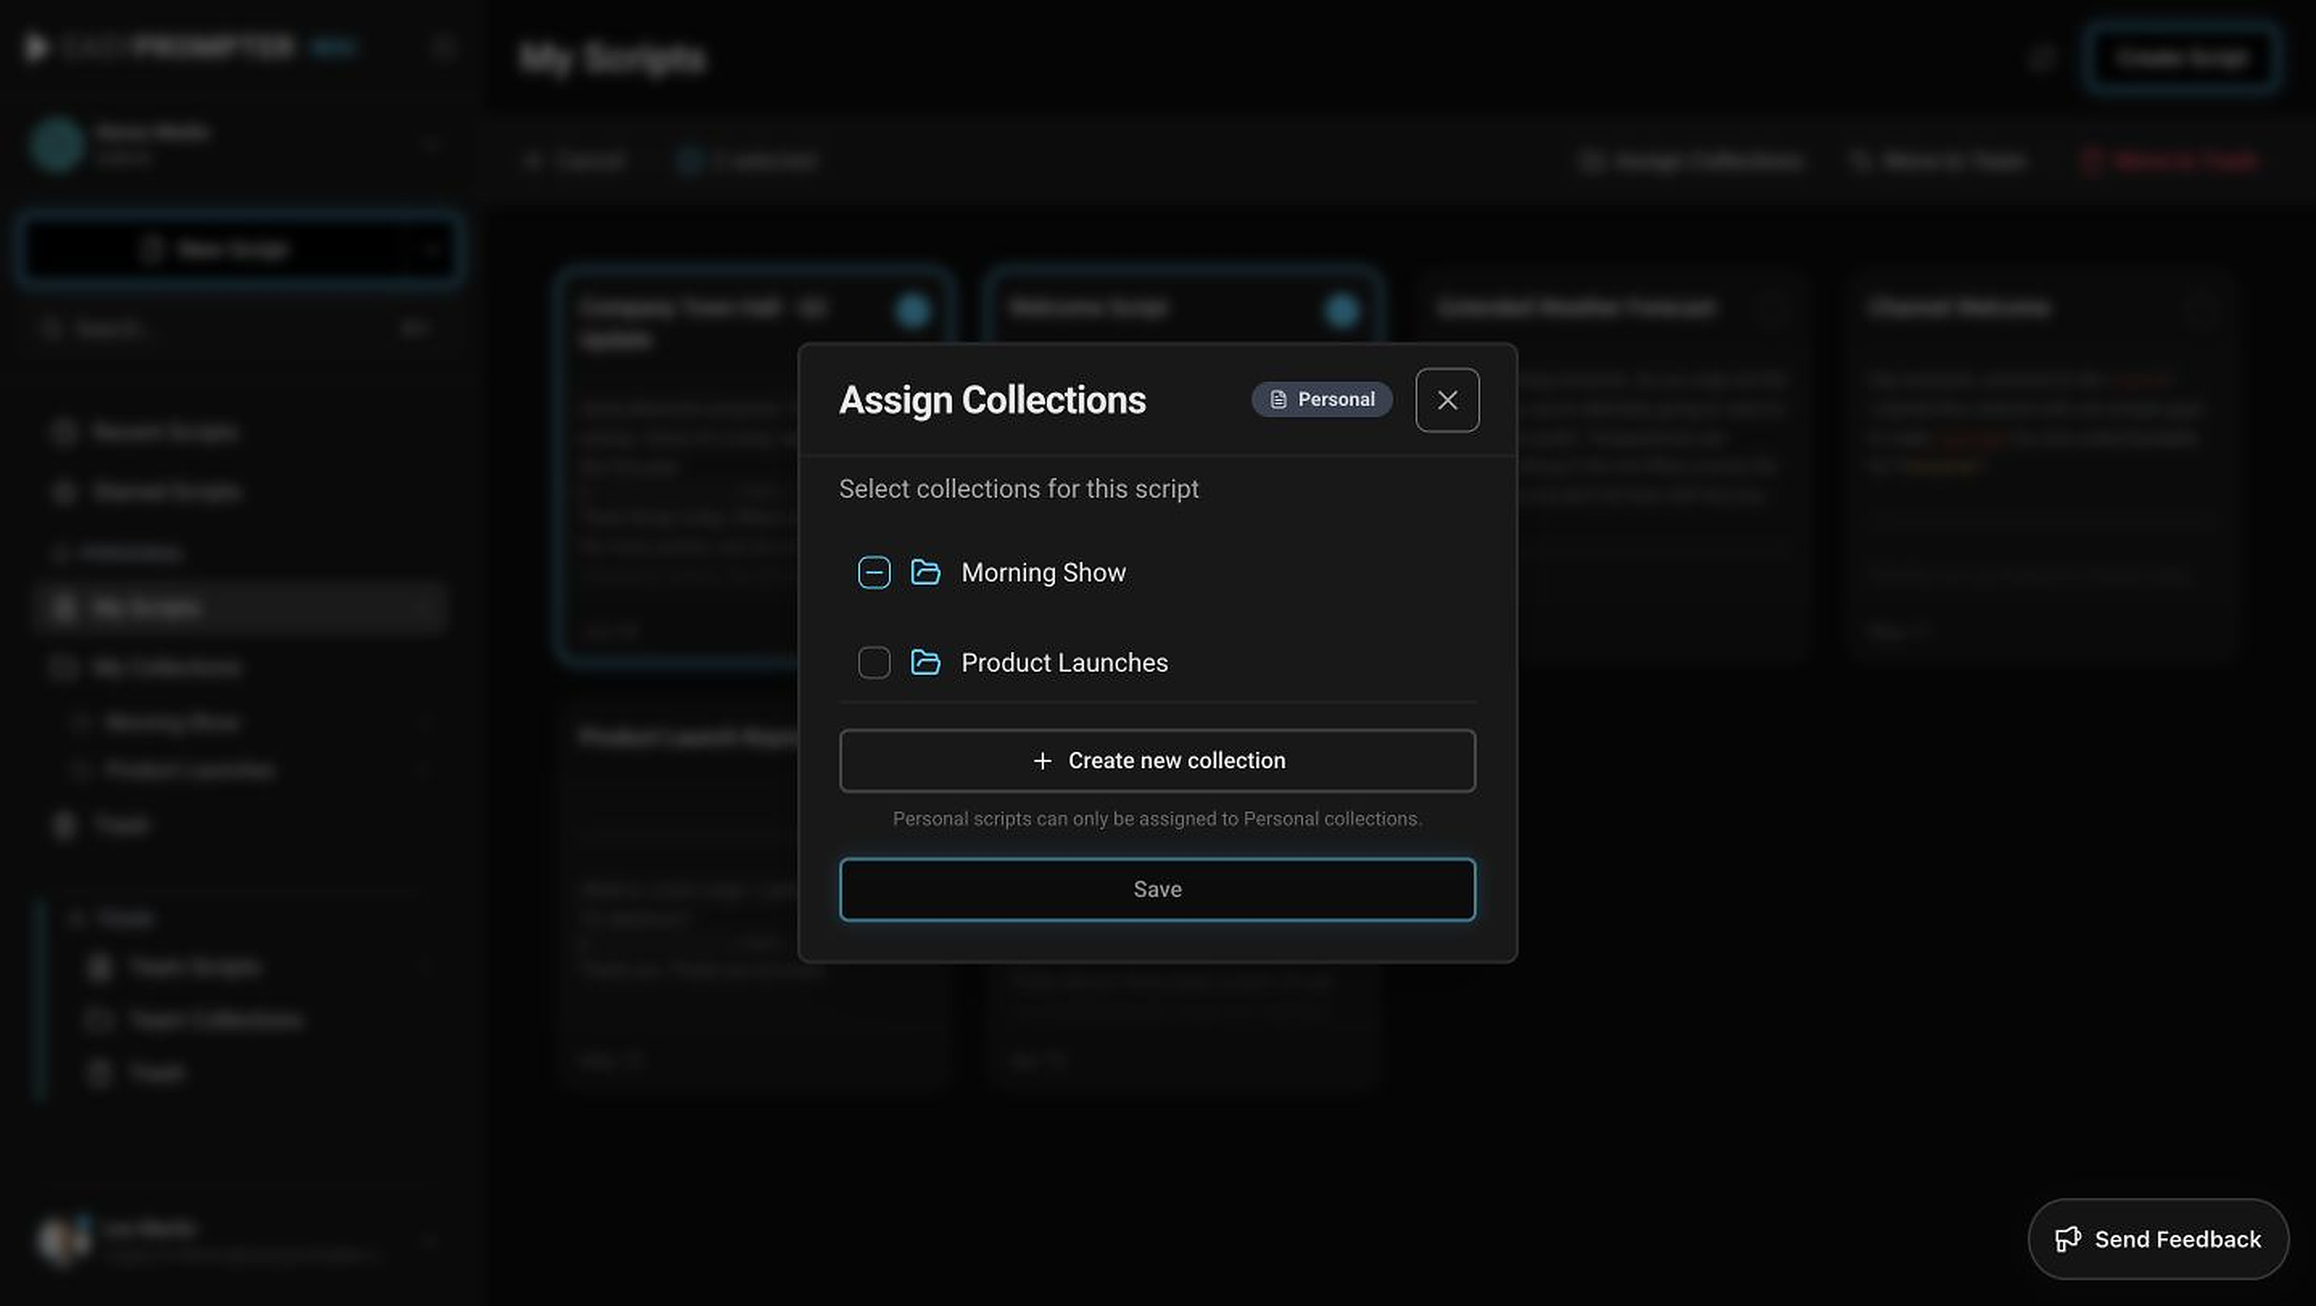The height and width of the screenshot is (1306, 2316).
Task: Save the collection assignments
Action: point(1157,889)
